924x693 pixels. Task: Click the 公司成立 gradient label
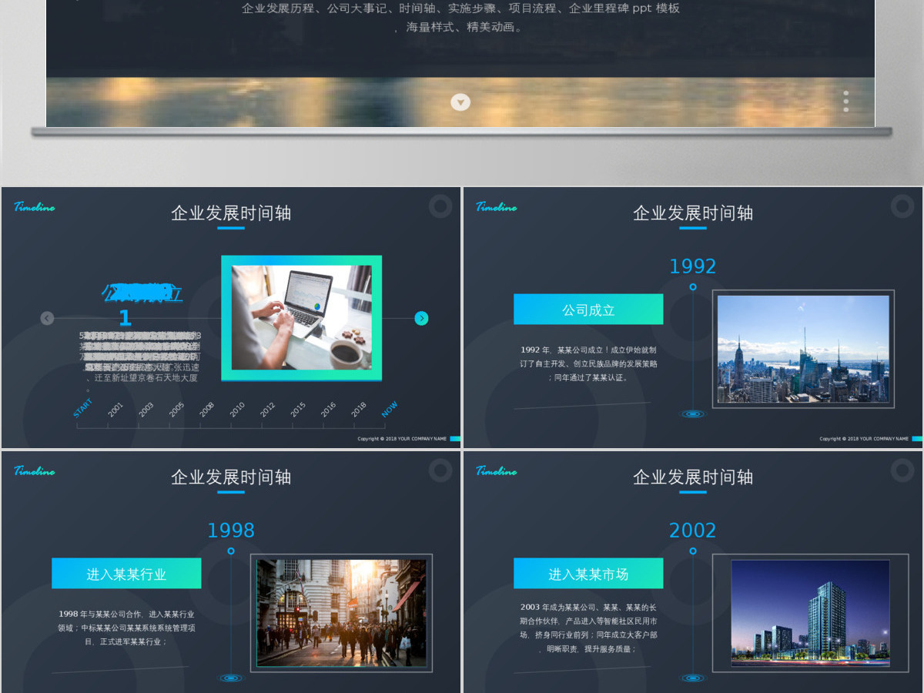[588, 310]
